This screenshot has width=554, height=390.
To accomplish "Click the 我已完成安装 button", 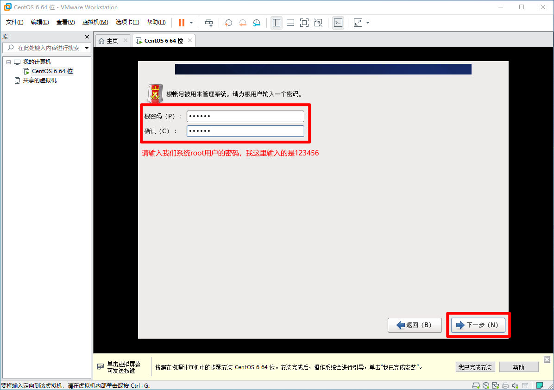I will click(x=475, y=367).
